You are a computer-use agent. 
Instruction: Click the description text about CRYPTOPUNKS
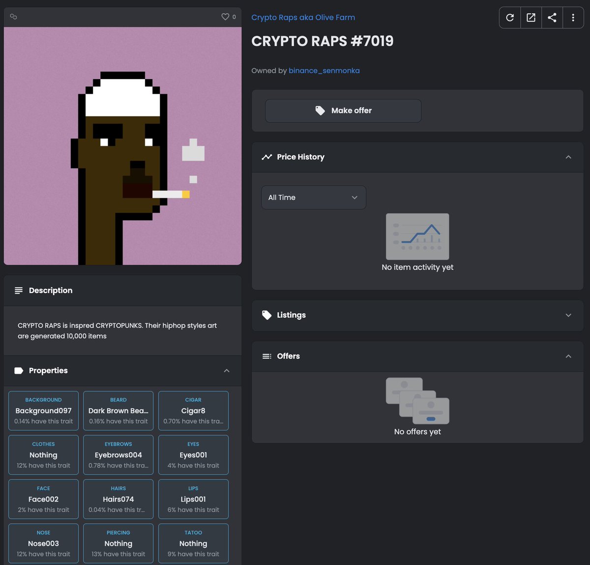tap(117, 331)
